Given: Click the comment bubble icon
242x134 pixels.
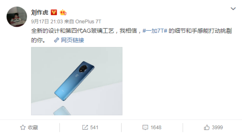Looking at the screenshot, I should click(x=145, y=127).
